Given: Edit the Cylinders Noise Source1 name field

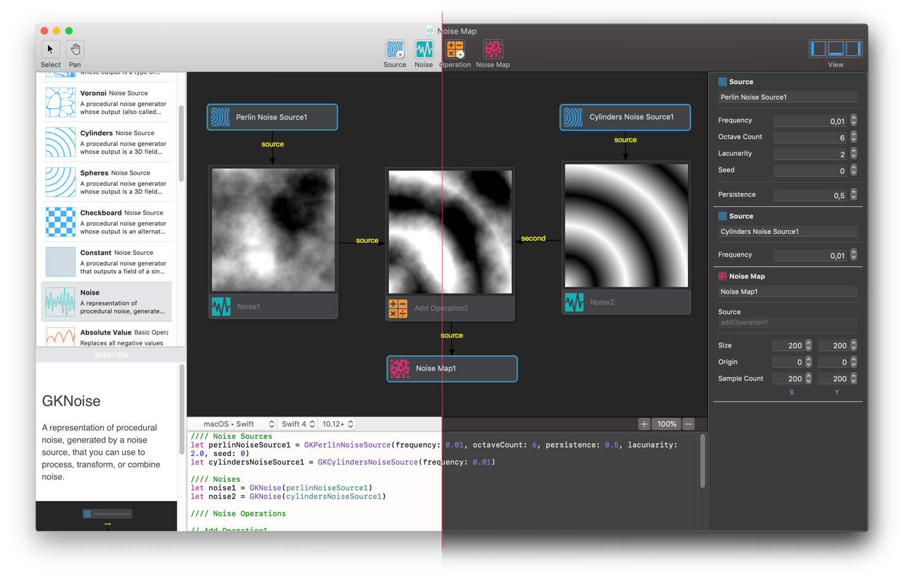Looking at the screenshot, I should [x=788, y=231].
